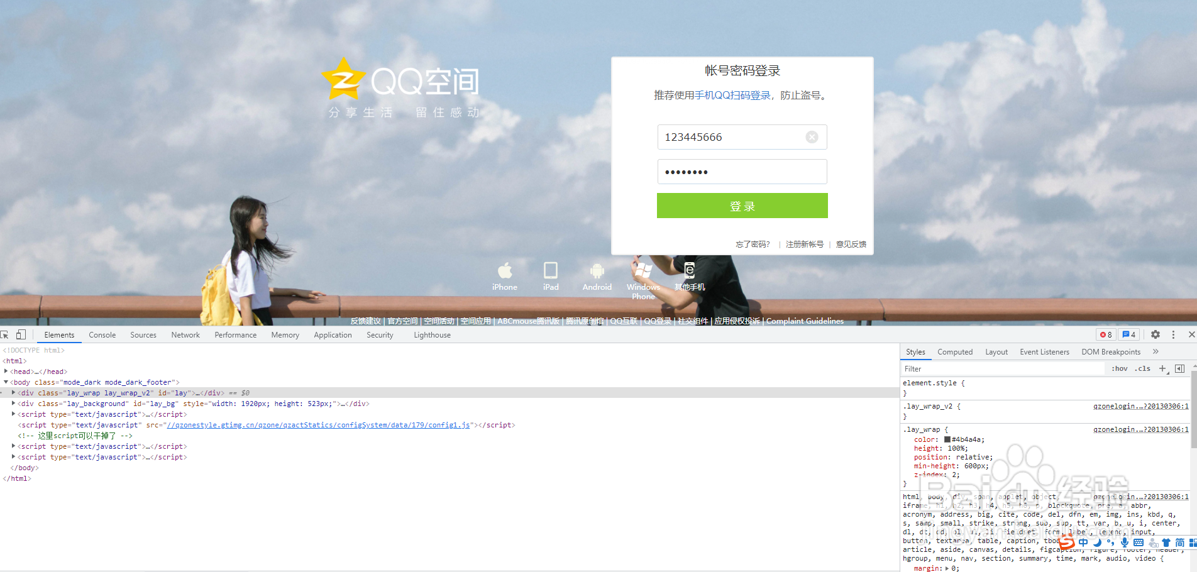Open the Computed styles tab
Image resolution: width=1197 pixels, height=572 pixels.
click(955, 352)
